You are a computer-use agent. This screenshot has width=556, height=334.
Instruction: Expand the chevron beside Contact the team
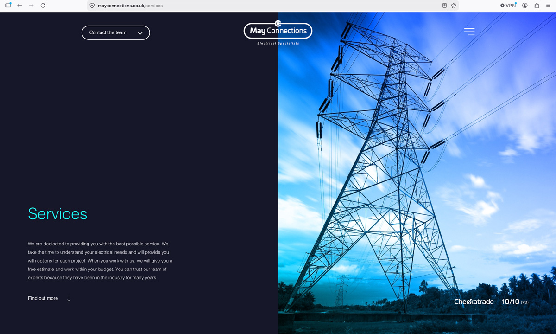click(140, 33)
